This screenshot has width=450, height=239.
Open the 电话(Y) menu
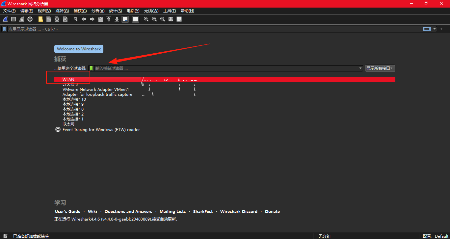click(x=133, y=11)
